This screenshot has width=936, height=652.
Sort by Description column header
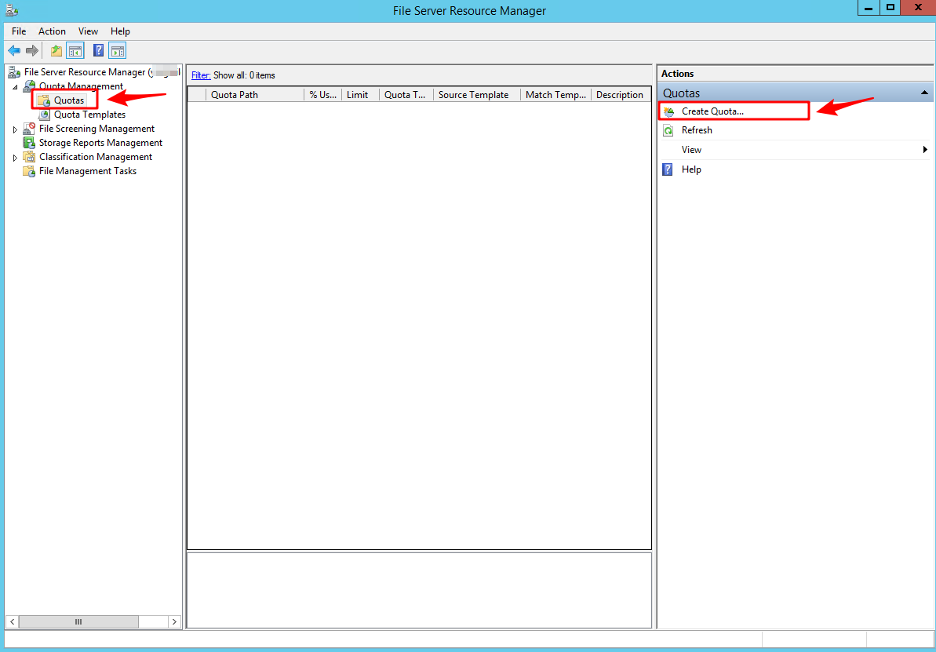tap(621, 95)
